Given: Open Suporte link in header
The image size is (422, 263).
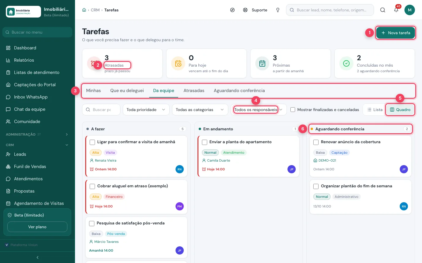Looking at the screenshot, I should click(255, 10).
